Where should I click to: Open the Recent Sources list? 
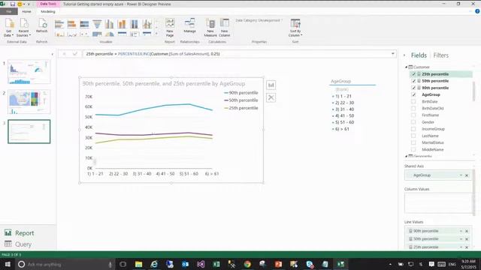23,28
